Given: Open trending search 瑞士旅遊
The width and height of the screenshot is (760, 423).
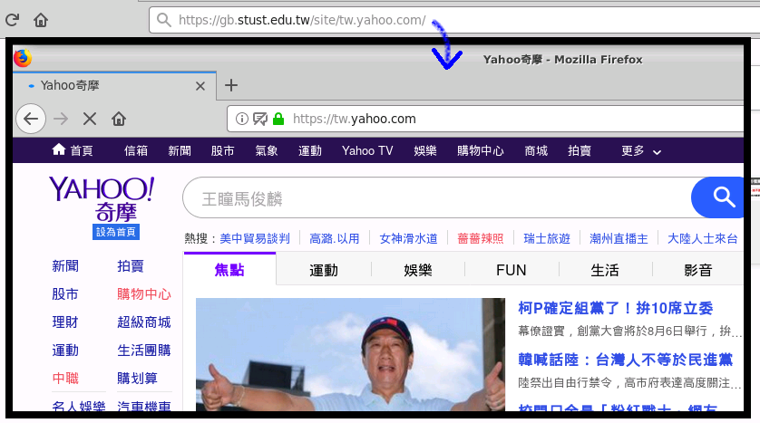Looking at the screenshot, I should tap(547, 238).
